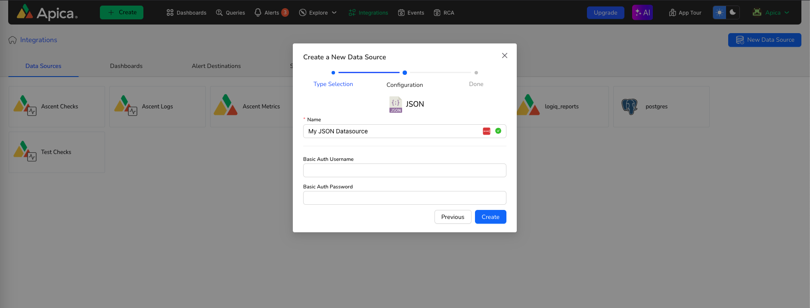Switch to the Dashboards tab

pos(126,66)
